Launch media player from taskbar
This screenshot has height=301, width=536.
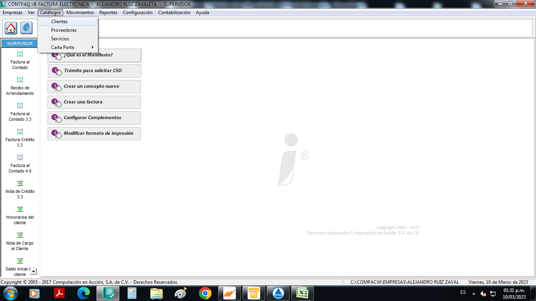35,293
